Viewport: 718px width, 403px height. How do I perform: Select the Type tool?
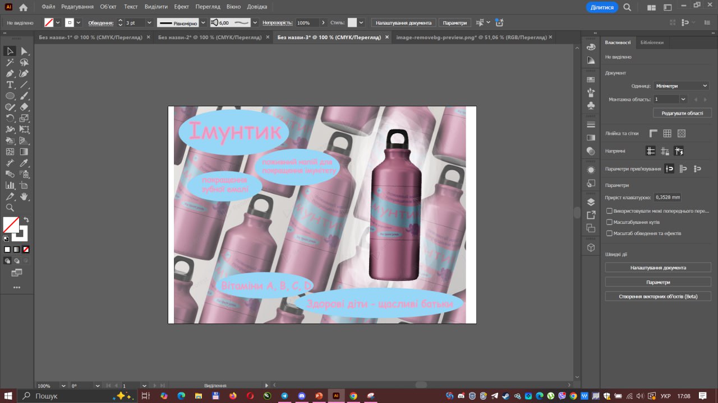pos(10,85)
